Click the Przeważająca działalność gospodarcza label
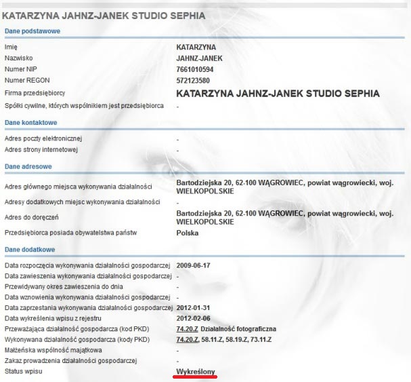 77,329
